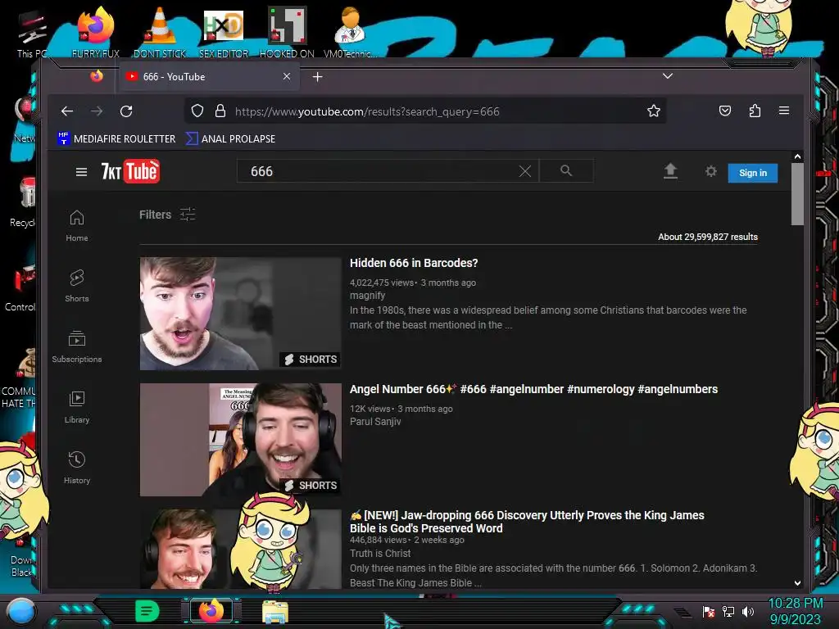Toggle the YouTube guide hamburger menu

[81, 172]
